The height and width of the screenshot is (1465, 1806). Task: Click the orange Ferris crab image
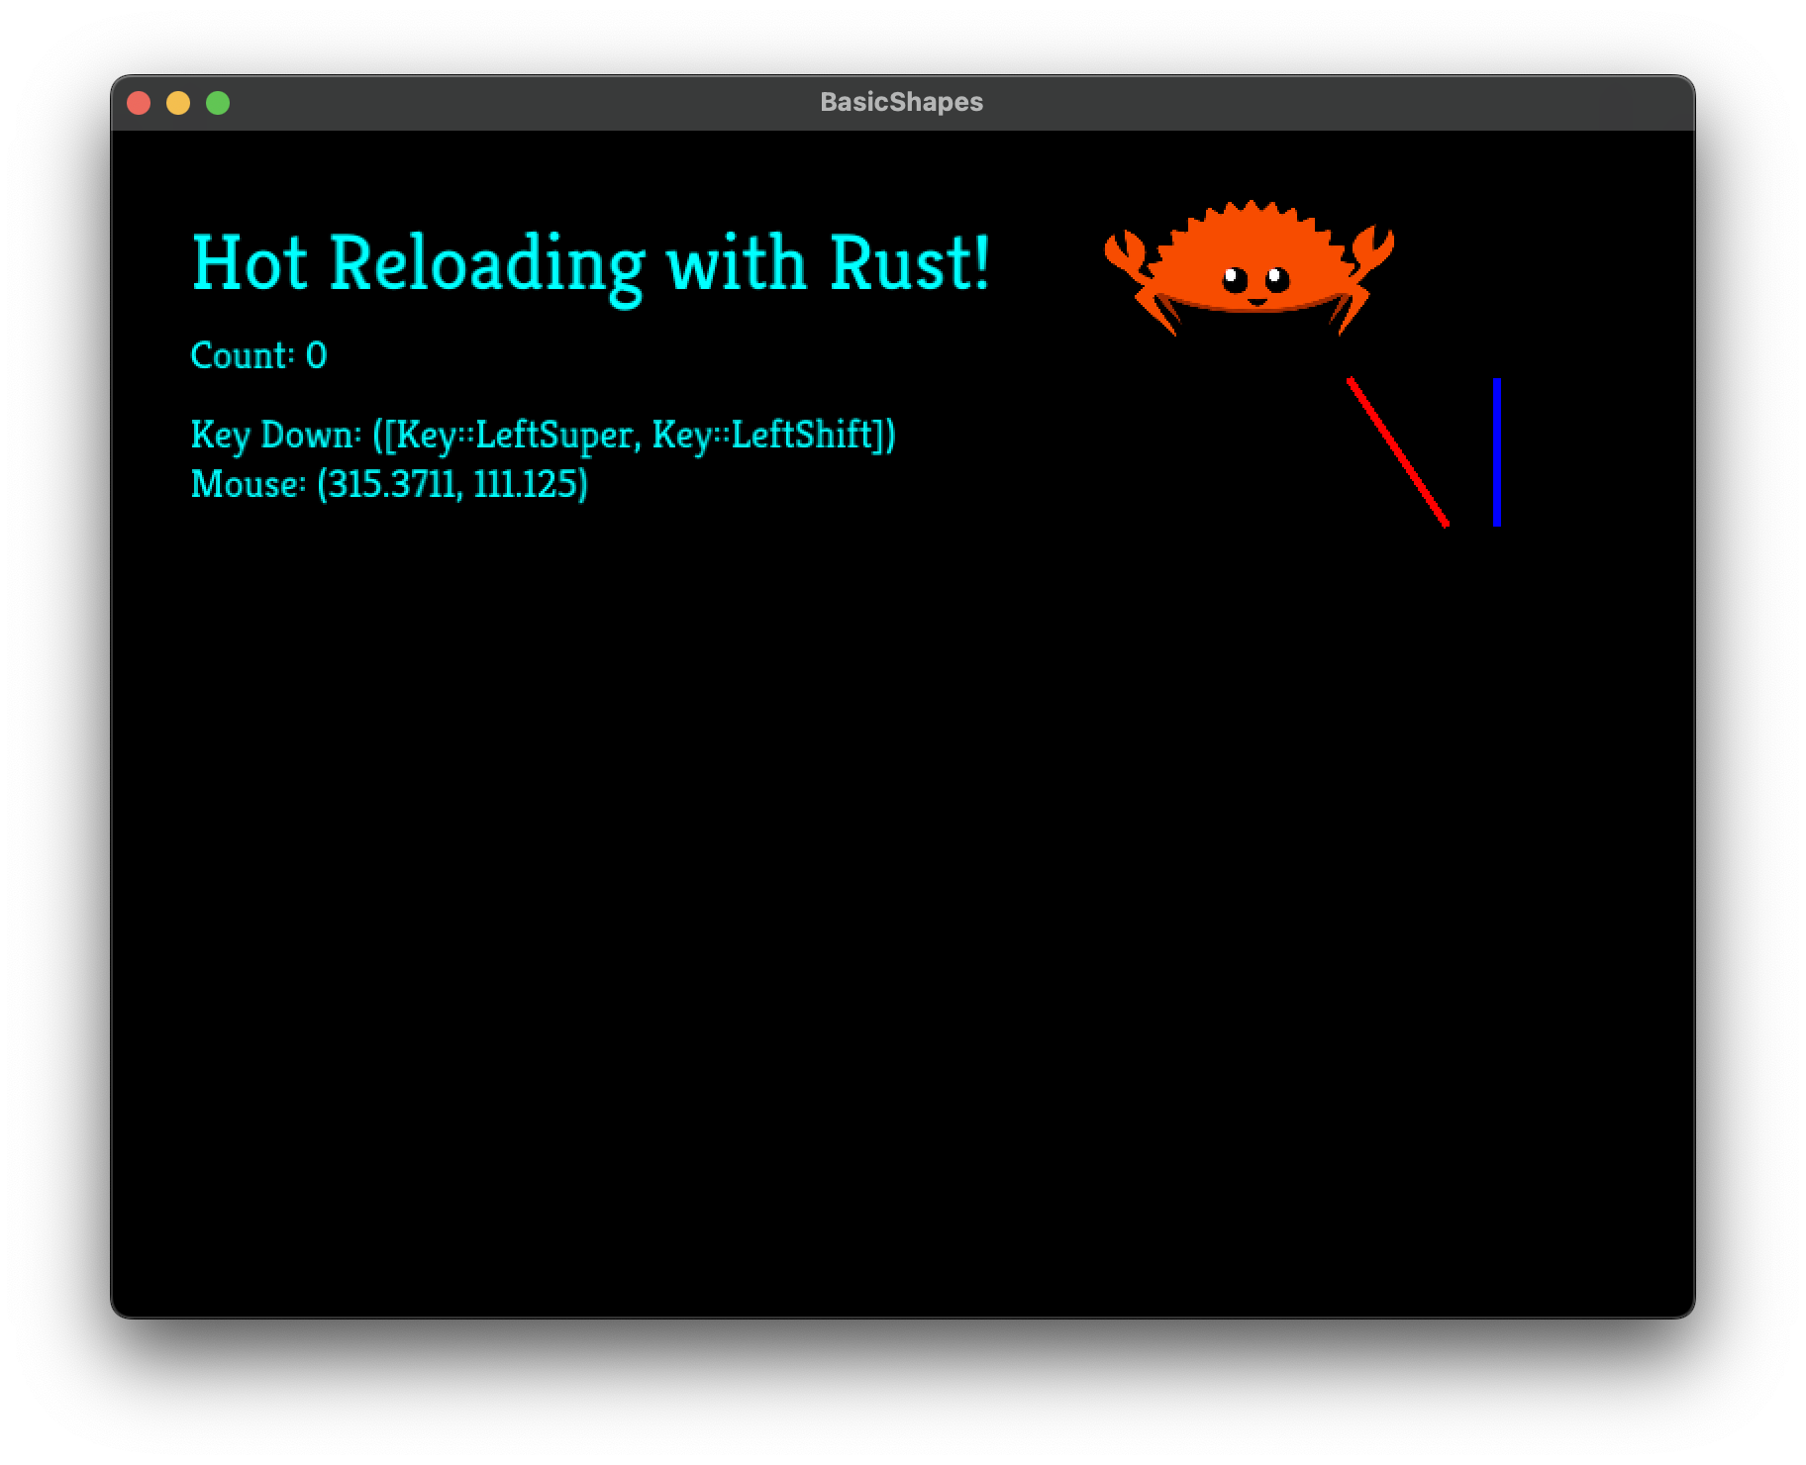pos(1249,268)
